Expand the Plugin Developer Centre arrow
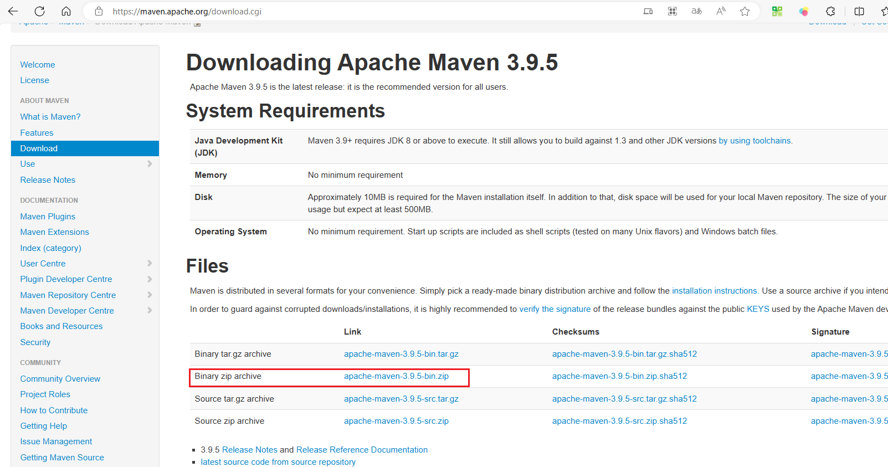Viewport: 888px width, 467px height. tap(150, 279)
